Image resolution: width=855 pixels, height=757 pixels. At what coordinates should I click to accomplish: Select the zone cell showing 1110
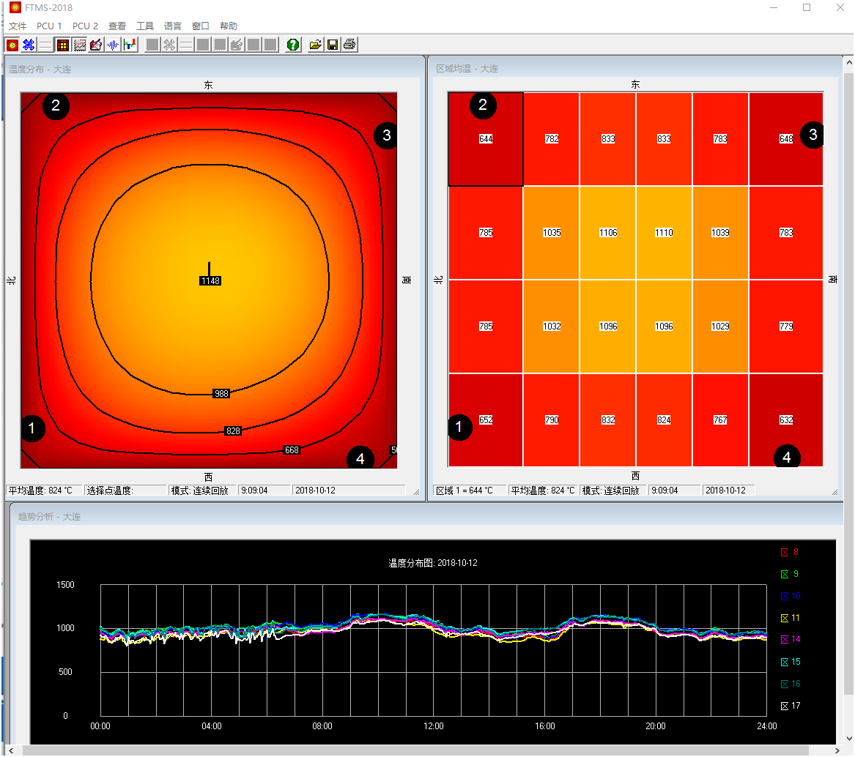tap(665, 233)
